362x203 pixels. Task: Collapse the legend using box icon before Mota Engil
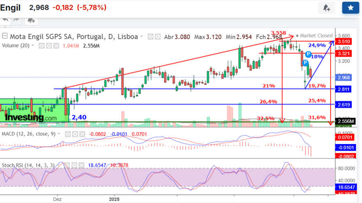(x=5, y=36)
